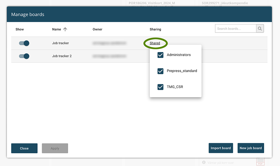The height and width of the screenshot is (166, 280).
Task: Focus the Search boards input field
Action: click(236, 29)
